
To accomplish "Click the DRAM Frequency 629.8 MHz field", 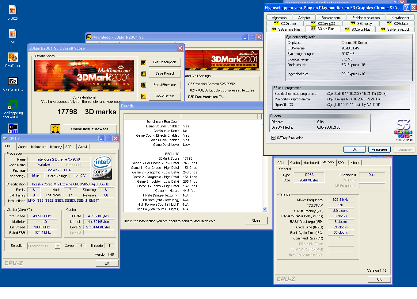I will 341,200.
